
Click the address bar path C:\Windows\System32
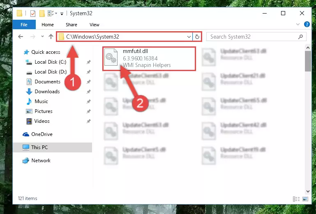tap(93, 37)
